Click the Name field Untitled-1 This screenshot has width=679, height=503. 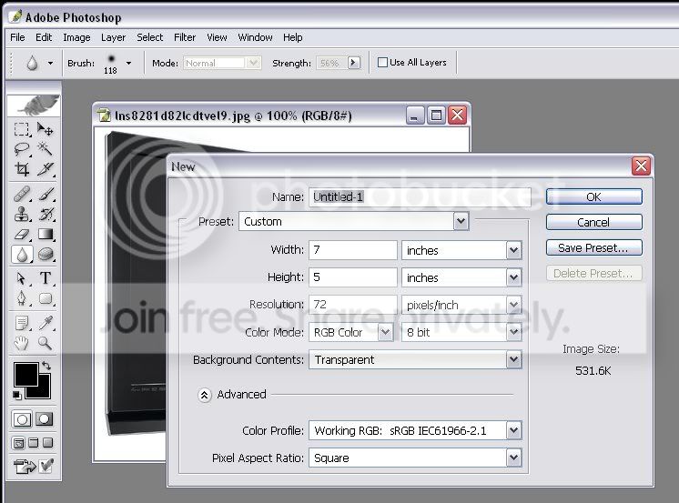(420, 197)
